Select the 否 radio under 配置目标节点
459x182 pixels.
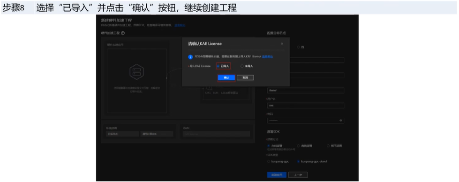(x=298, y=47)
